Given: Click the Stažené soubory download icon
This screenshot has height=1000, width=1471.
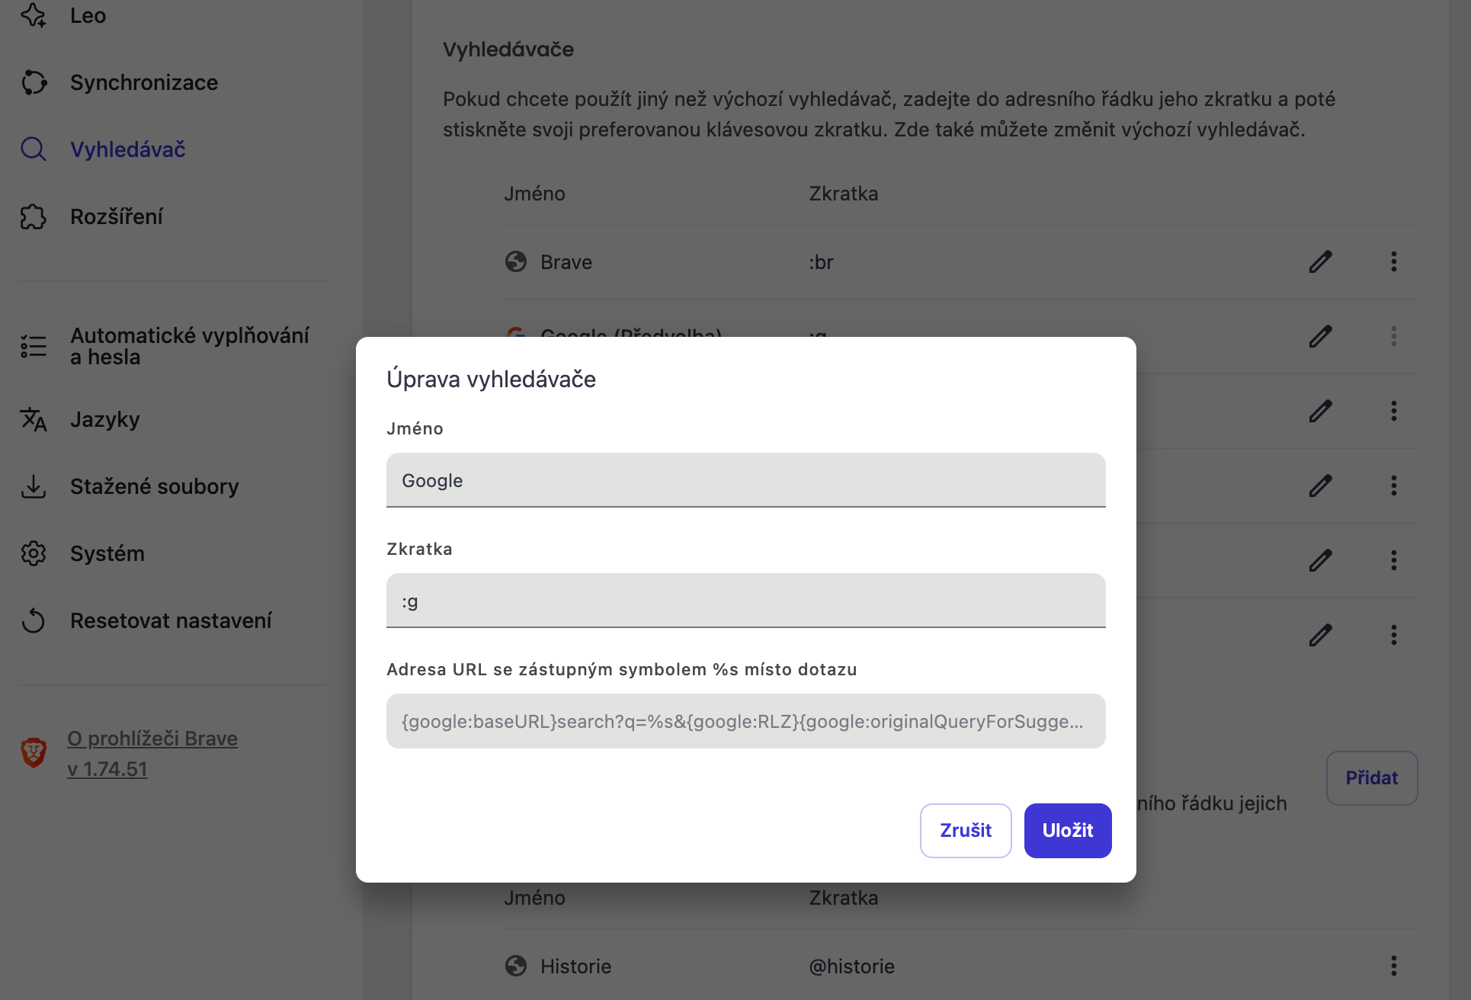Looking at the screenshot, I should click(34, 486).
